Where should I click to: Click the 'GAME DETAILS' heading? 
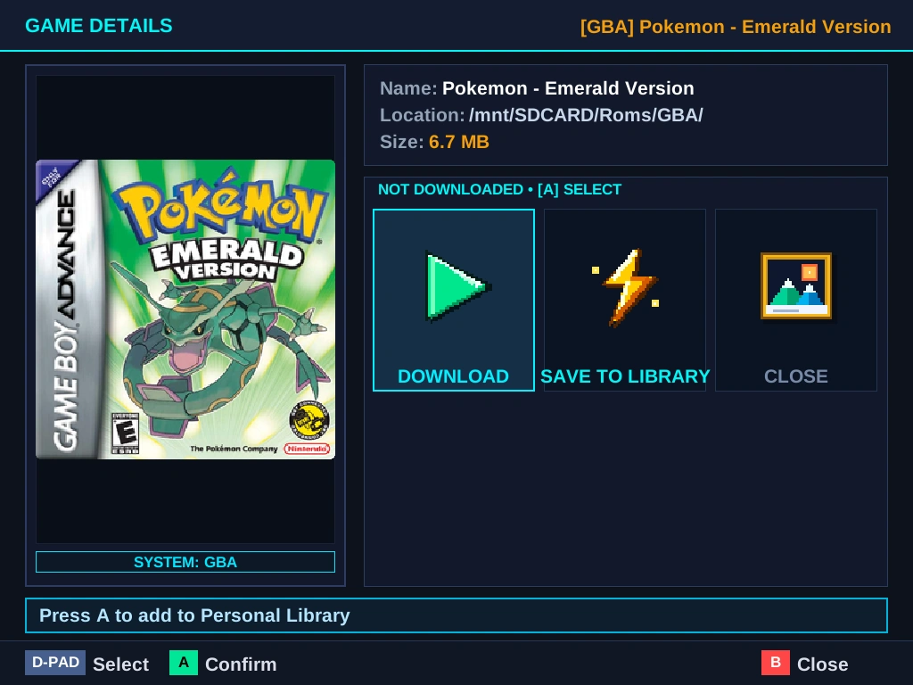[x=99, y=26]
